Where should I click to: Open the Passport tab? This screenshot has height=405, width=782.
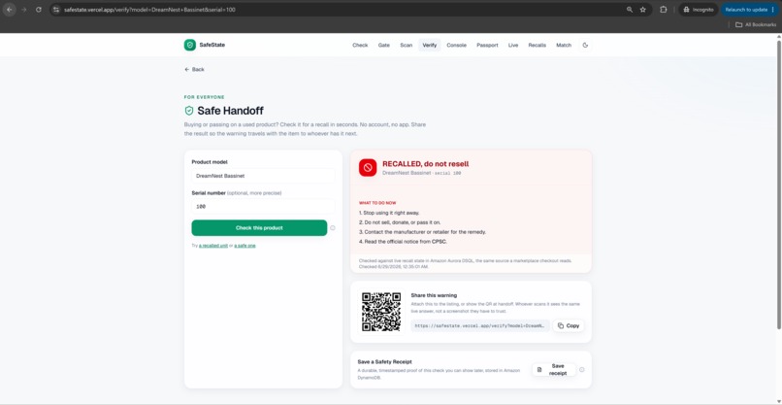coord(487,45)
